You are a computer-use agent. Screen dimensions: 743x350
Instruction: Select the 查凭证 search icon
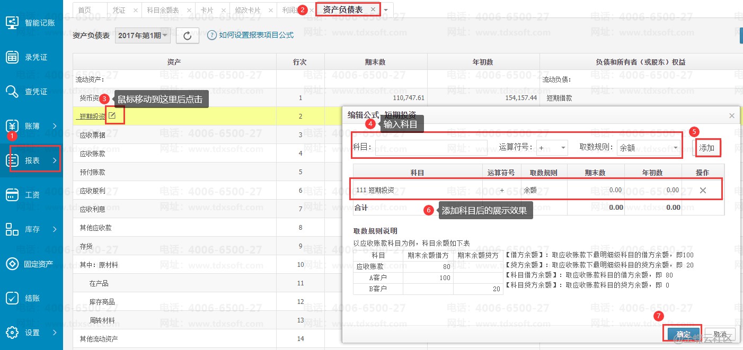tap(12, 92)
